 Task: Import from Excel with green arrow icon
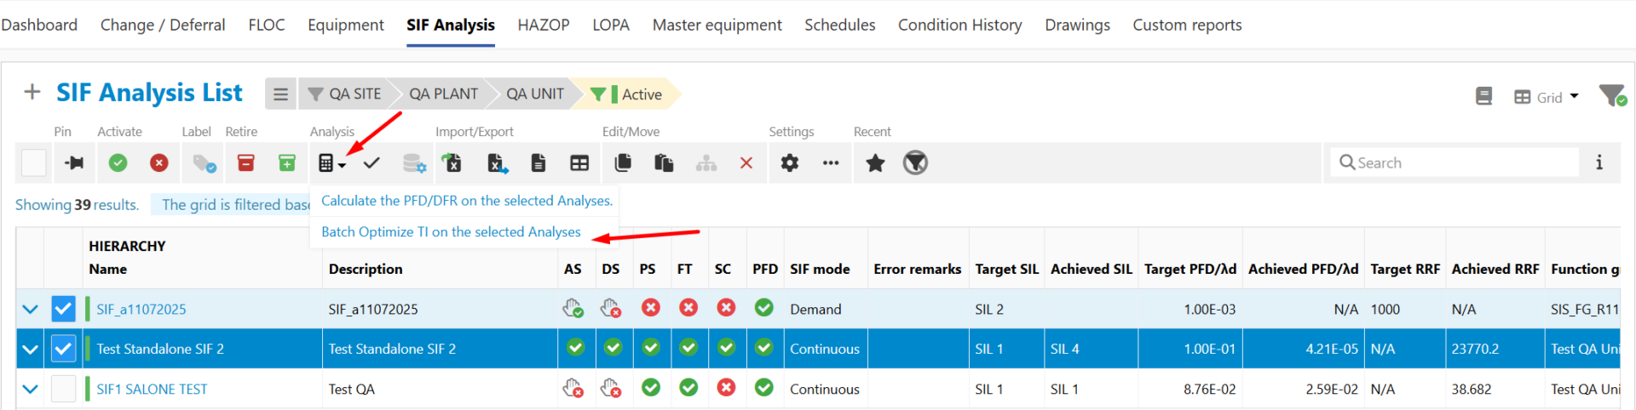[451, 162]
